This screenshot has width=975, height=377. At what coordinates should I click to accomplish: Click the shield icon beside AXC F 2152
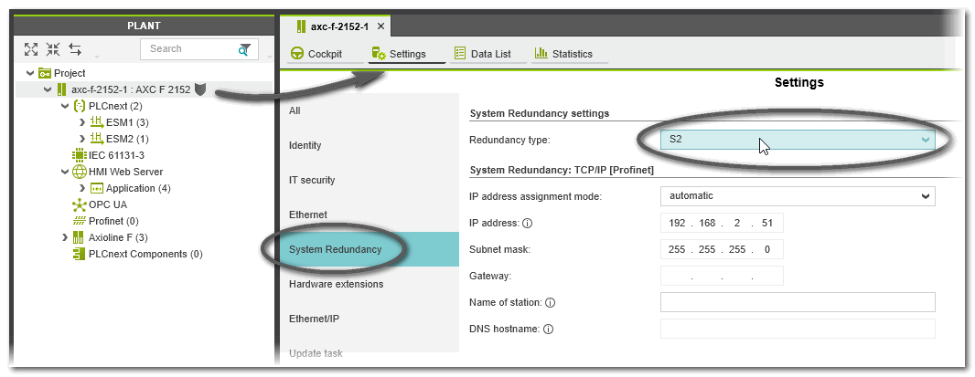200,89
